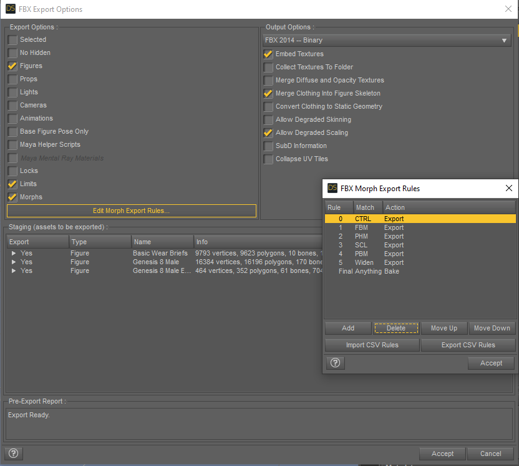This screenshot has height=466, width=519.
Task: Disable the Morphs checkbox
Action: tap(12, 197)
